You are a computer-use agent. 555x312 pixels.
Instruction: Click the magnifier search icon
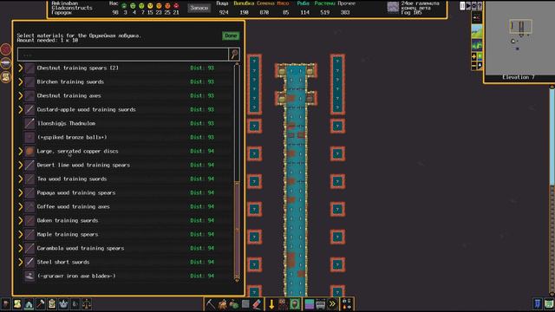234,54
